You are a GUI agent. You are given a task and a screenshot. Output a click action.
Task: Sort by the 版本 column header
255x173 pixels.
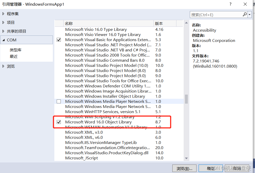(165, 24)
